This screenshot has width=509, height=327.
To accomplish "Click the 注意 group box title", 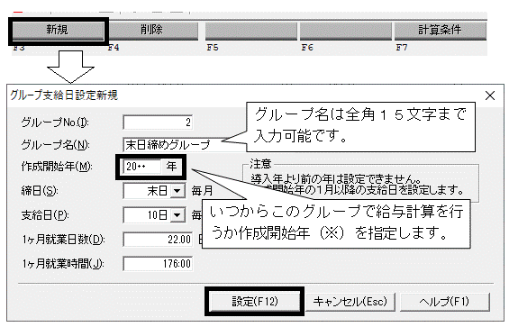I will tap(260, 164).
